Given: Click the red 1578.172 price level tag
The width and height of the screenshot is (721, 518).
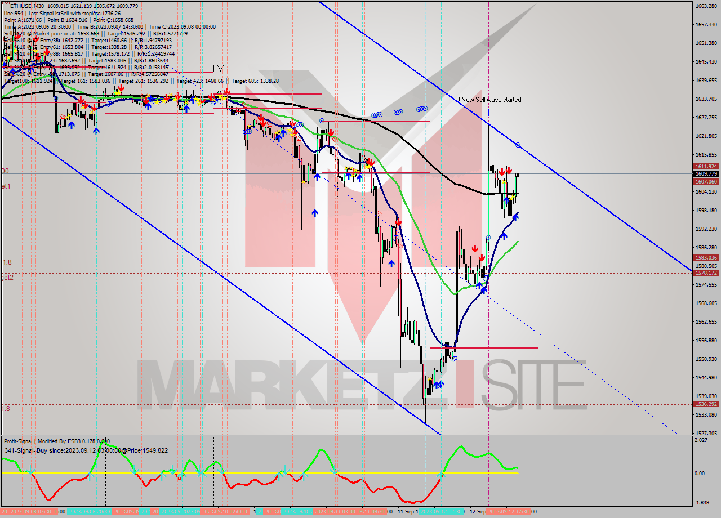Looking at the screenshot, I should tap(706, 273).
